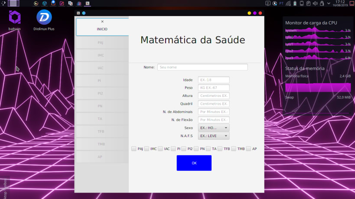The height and width of the screenshot is (199, 355).
Task: Click the yellow window button in title bar
Action: coord(249,13)
